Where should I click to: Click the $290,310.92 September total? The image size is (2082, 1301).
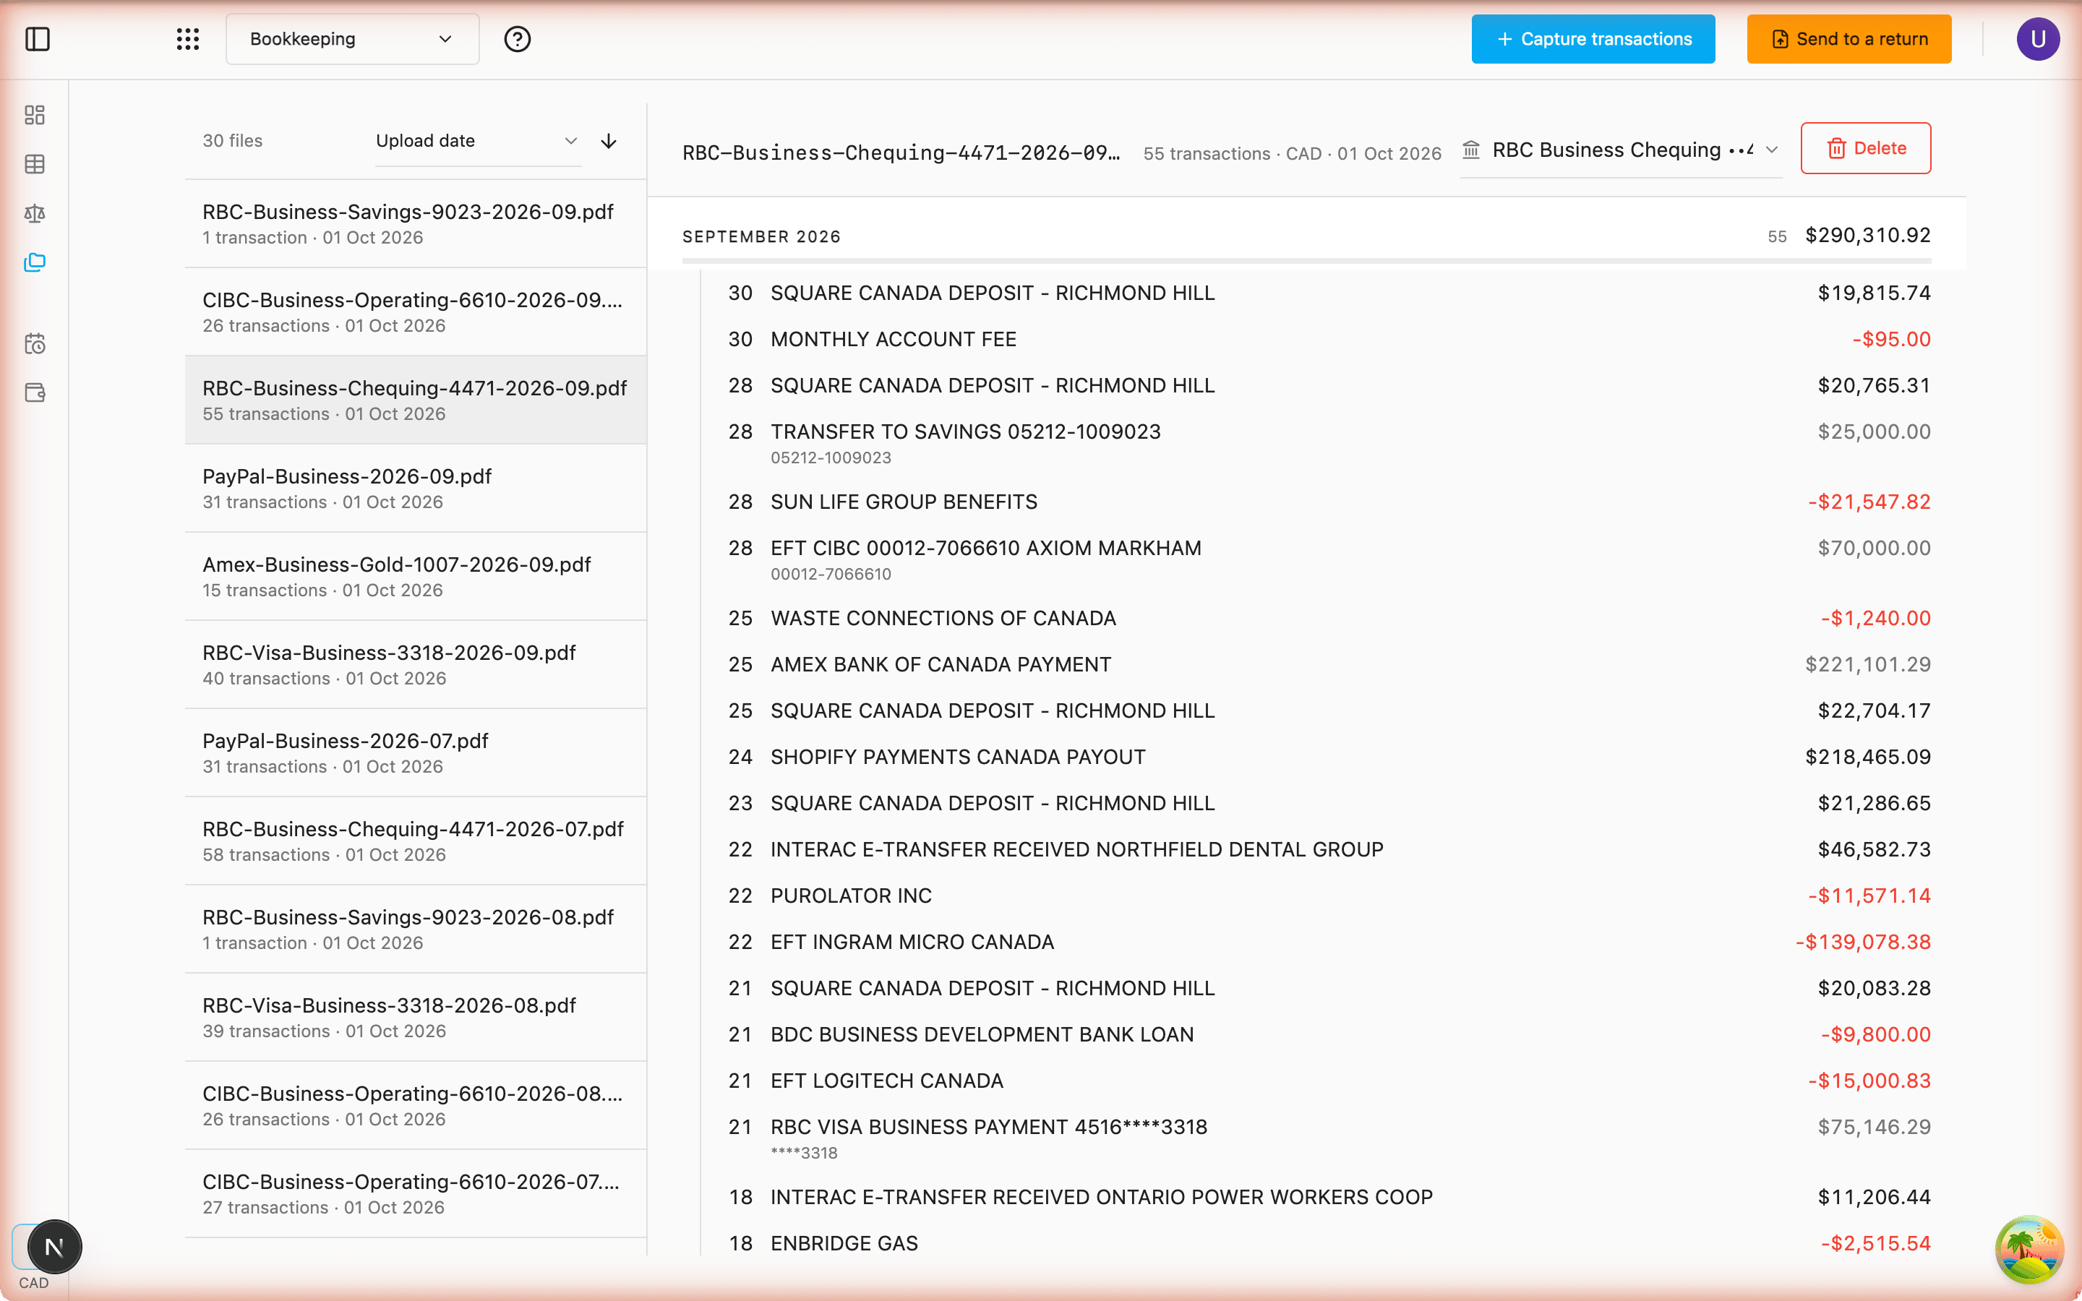(x=1868, y=236)
